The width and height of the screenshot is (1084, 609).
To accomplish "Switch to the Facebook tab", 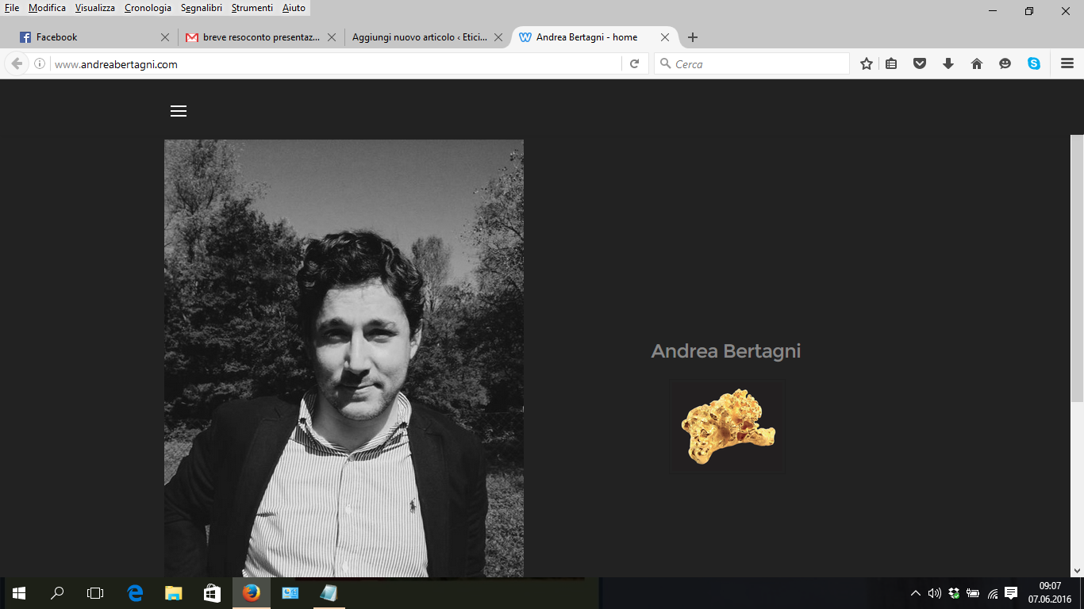I will point(94,37).
